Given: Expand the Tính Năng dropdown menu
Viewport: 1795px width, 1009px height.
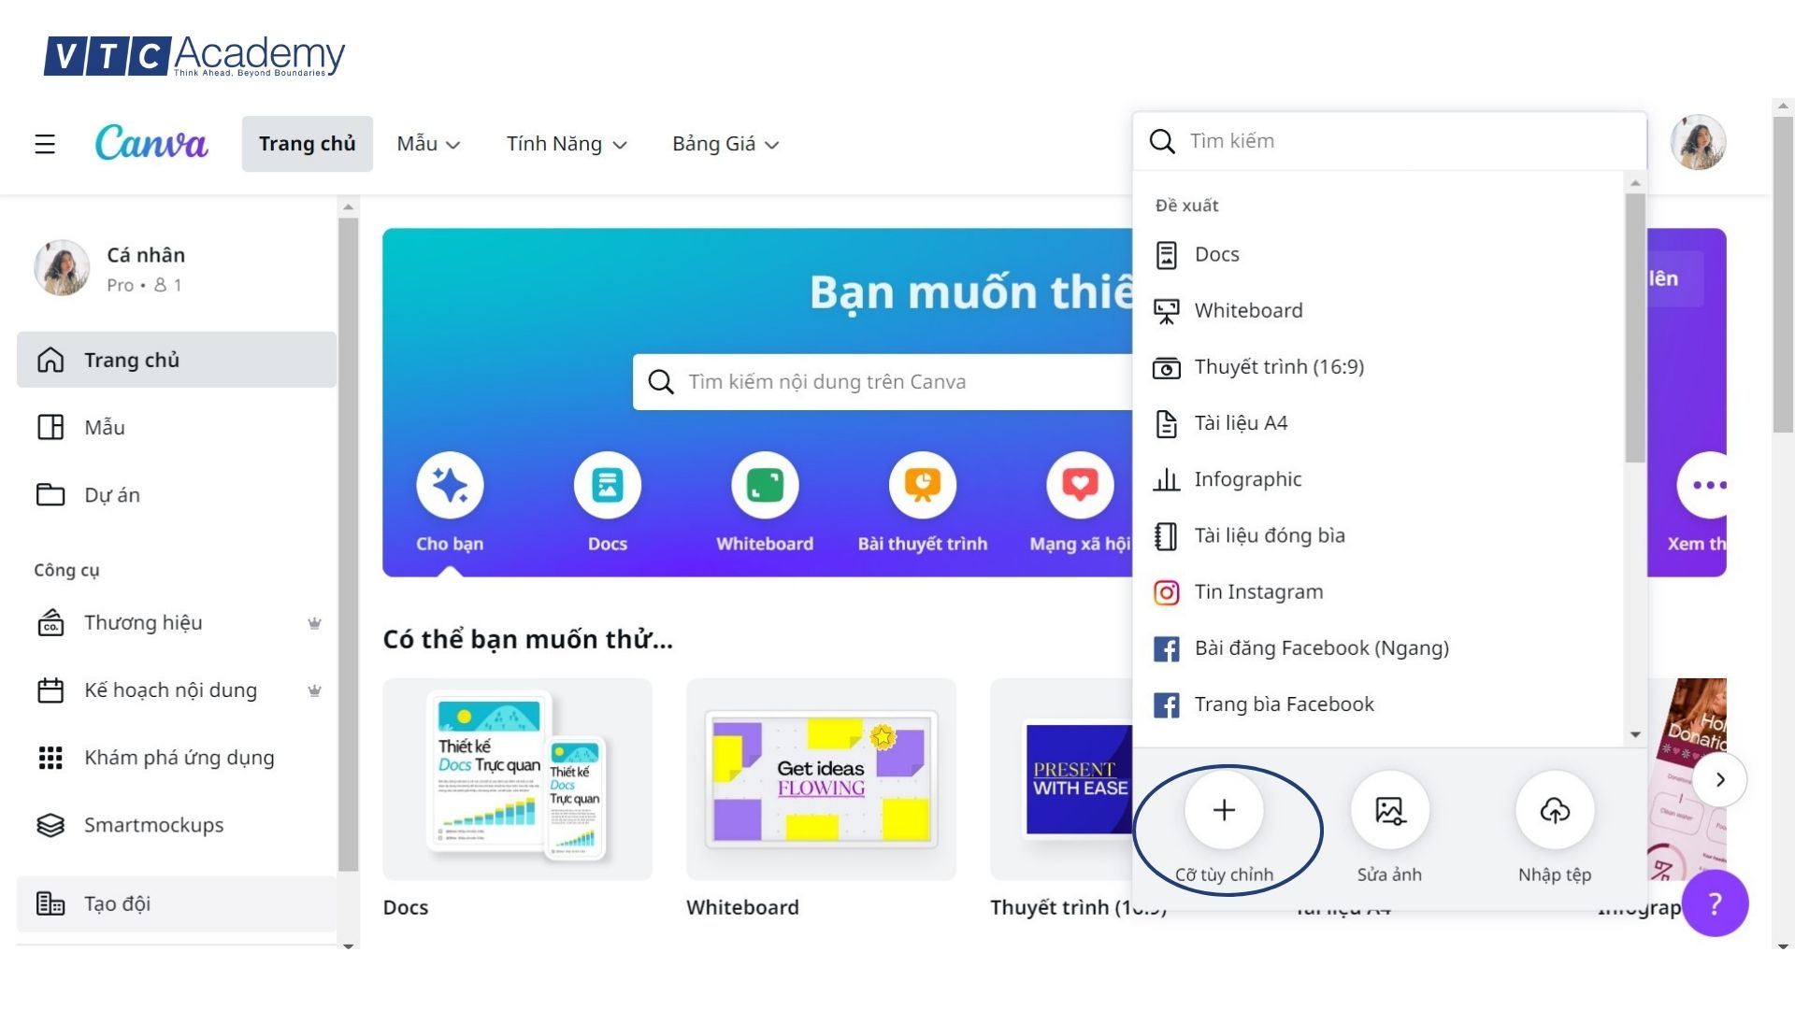Looking at the screenshot, I should coord(567,144).
